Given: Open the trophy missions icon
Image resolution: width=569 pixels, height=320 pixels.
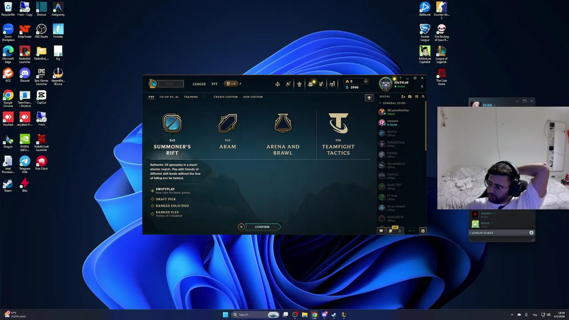Looking at the screenshot, I should [x=369, y=98].
